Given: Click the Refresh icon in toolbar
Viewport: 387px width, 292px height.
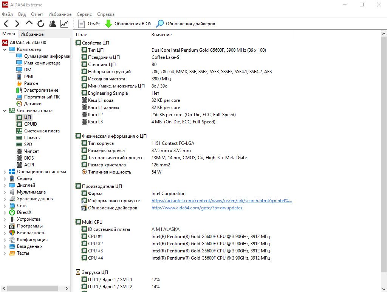Looking at the screenshot, I should click(x=41, y=24).
